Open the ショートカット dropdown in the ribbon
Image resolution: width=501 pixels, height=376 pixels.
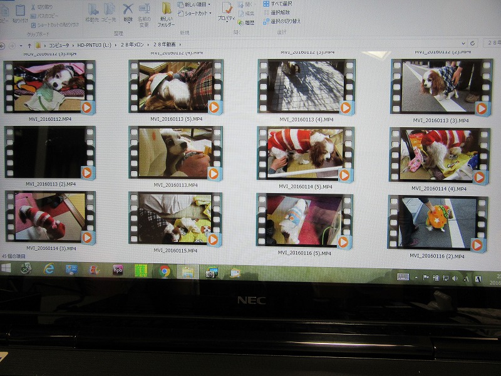pos(195,13)
